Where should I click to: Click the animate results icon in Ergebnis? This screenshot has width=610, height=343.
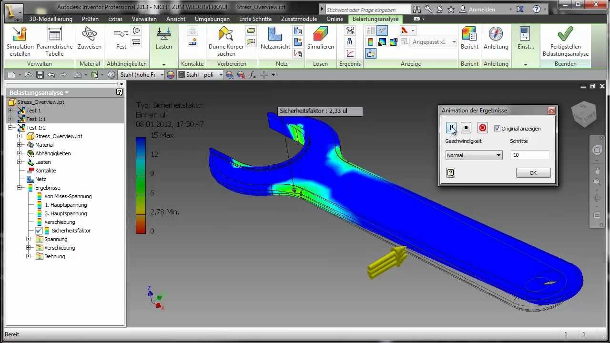click(x=350, y=30)
